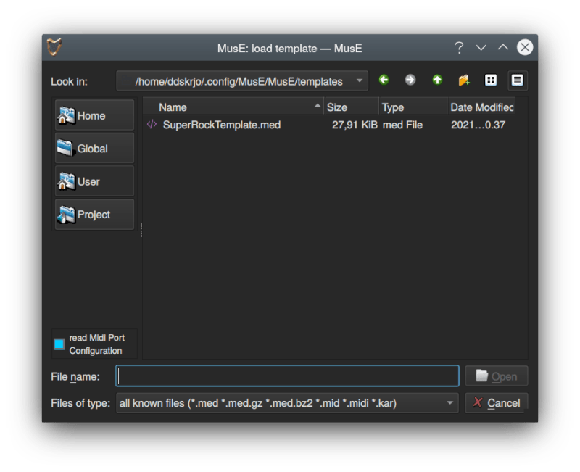Image resolution: width=580 pixels, height=472 pixels.
Task: Switch to list view mode
Action: click(x=491, y=80)
